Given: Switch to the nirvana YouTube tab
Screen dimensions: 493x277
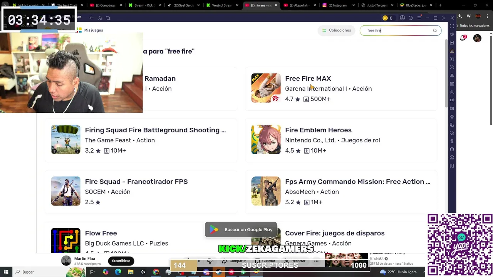Looking at the screenshot, I should [261, 5].
